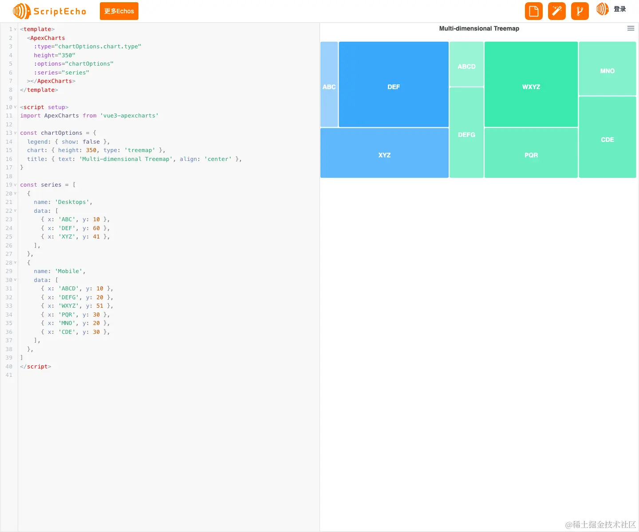Click the ScriptEcho logo
This screenshot has height=532, width=639.
tap(49, 11)
